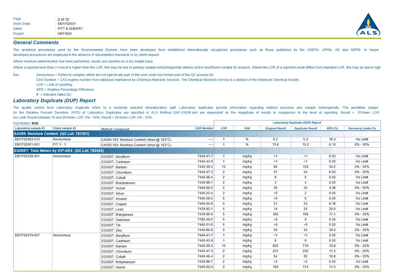The height and width of the screenshot is (280, 396).
Task: Select the work order number EM1702501
Action: click(x=67, y=24)
